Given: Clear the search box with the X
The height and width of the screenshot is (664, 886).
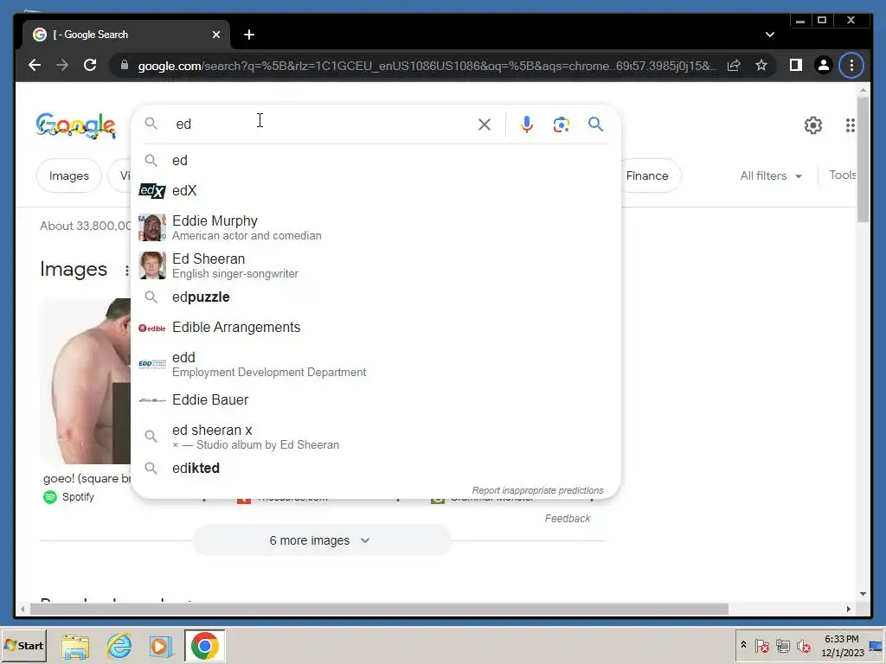Looking at the screenshot, I should click(485, 124).
